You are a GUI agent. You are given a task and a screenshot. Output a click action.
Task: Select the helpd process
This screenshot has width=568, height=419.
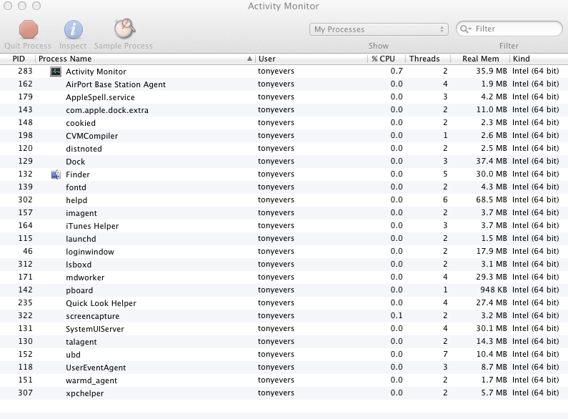click(x=284, y=200)
